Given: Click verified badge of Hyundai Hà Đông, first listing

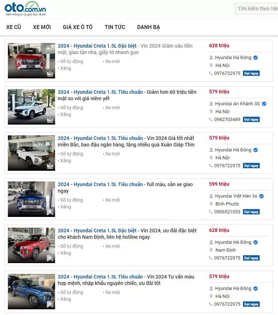Looking at the screenshot, I should click(x=255, y=58).
